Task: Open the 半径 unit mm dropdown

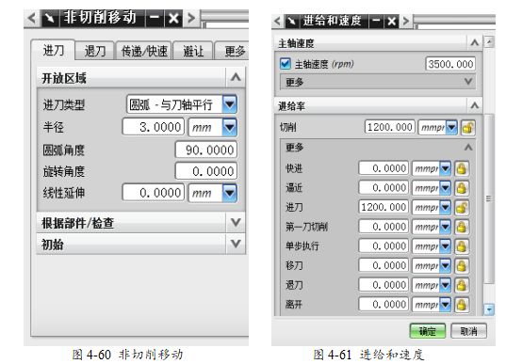Action: pos(230,127)
